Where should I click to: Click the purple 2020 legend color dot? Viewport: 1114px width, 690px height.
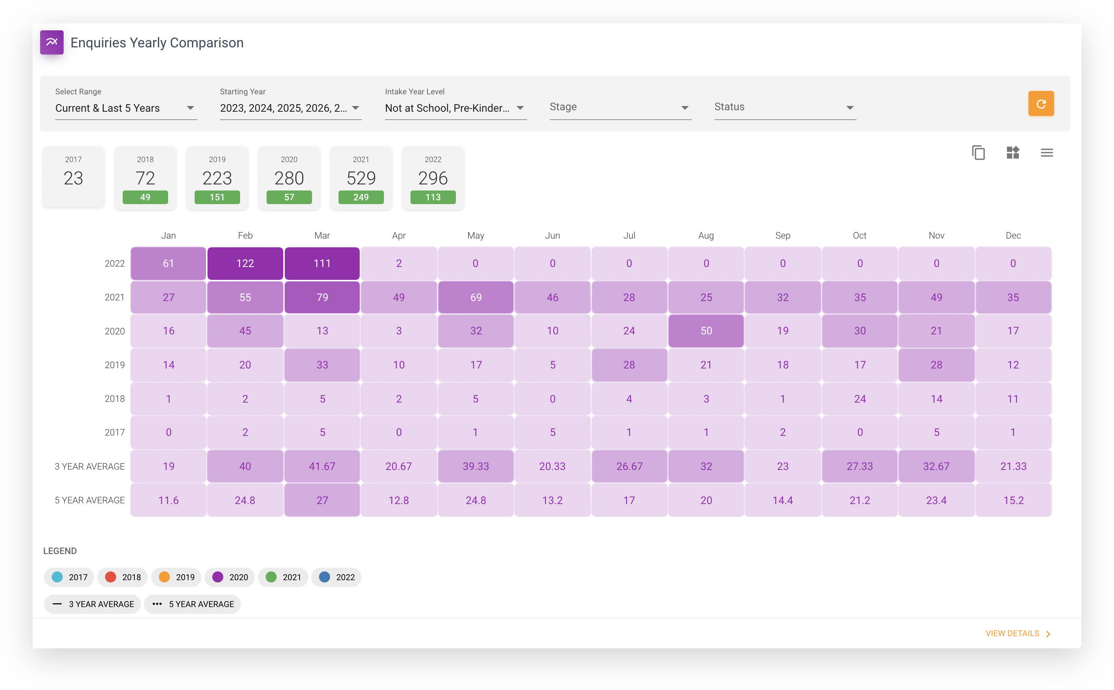[218, 577]
